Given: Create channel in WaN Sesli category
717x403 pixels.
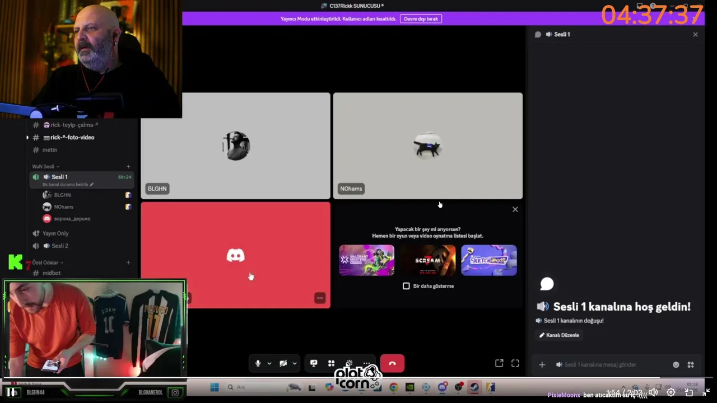Looking at the screenshot, I should [128, 166].
